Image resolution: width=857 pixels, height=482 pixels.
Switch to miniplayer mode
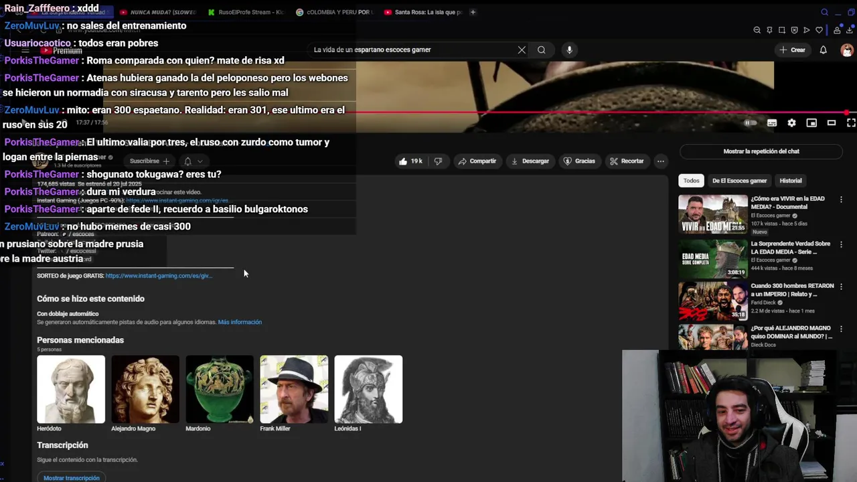[811, 123]
